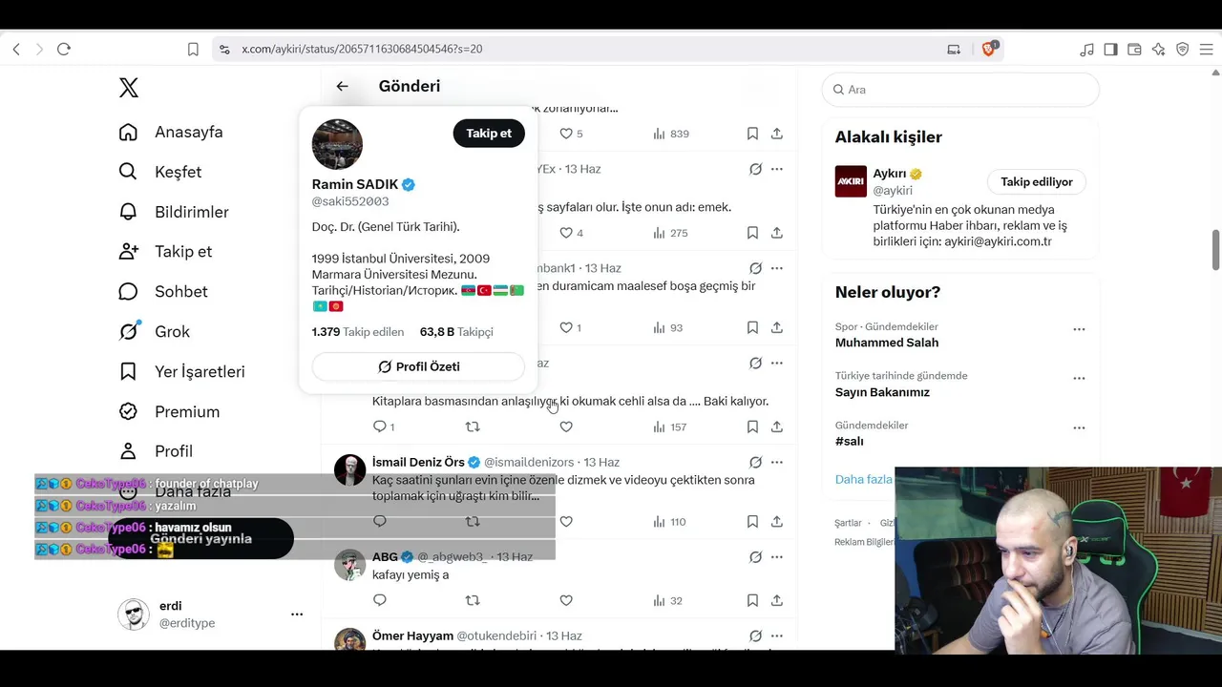
Task: Open Grok from the sidebar
Action: (x=155, y=331)
